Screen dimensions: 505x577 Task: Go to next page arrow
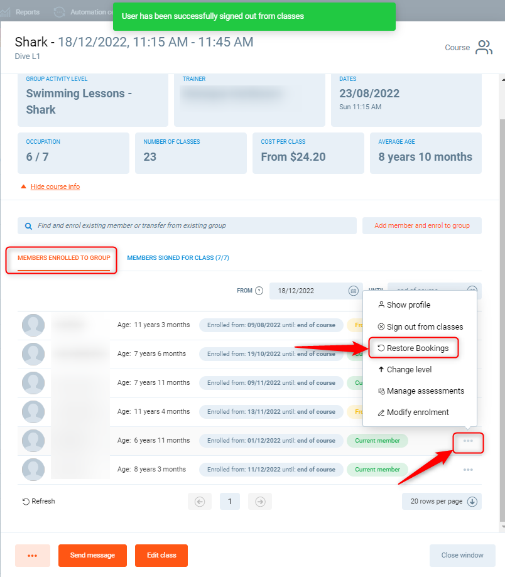click(259, 501)
